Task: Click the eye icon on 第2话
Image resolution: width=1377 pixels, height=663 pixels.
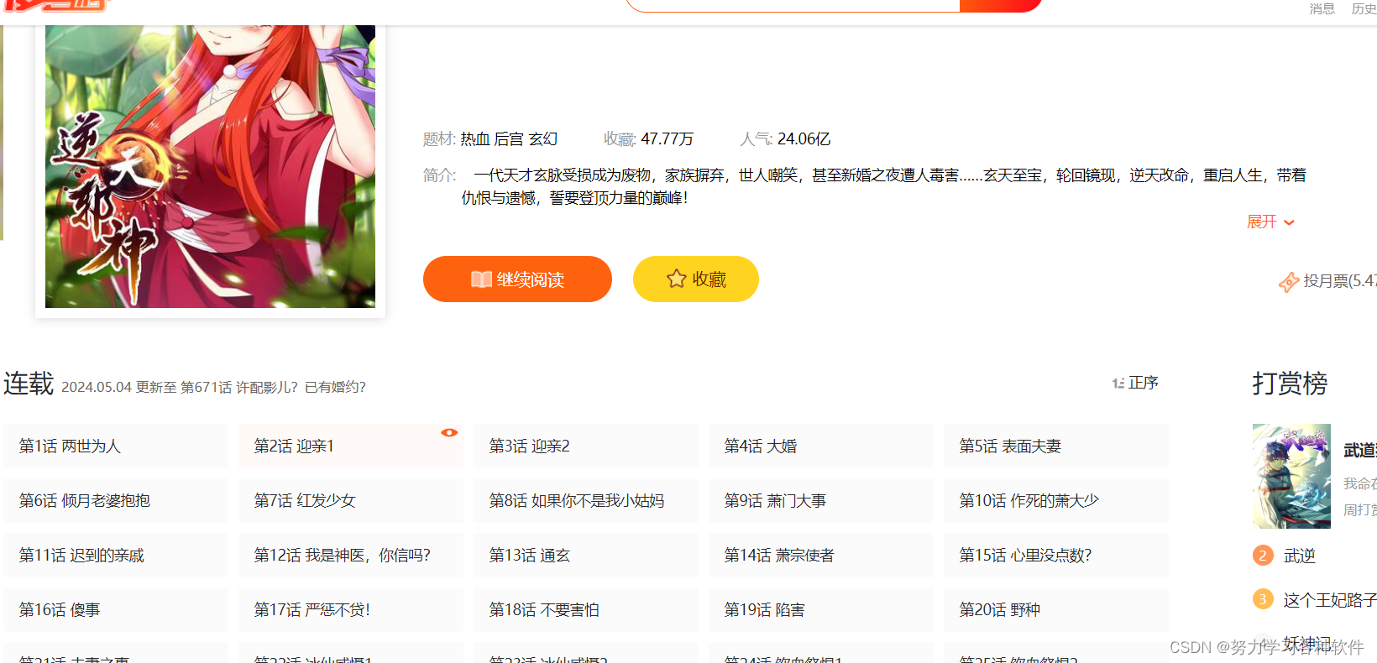Action: [x=449, y=432]
